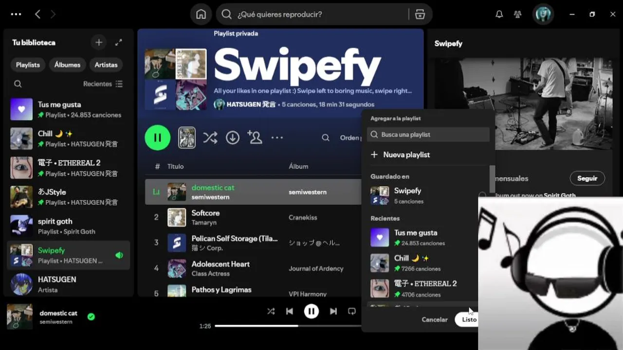The width and height of the screenshot is (623, 350).
Task: Create new item with plus in library
Action: [x=99, y=42]
